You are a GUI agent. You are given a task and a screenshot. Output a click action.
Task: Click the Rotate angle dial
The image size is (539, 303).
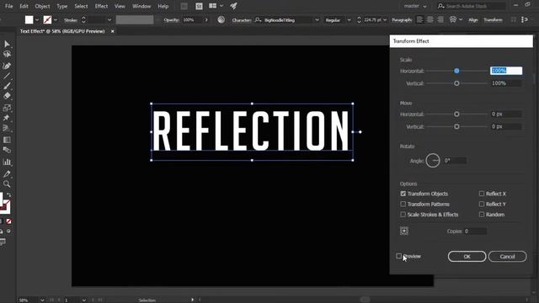point(433,161)
